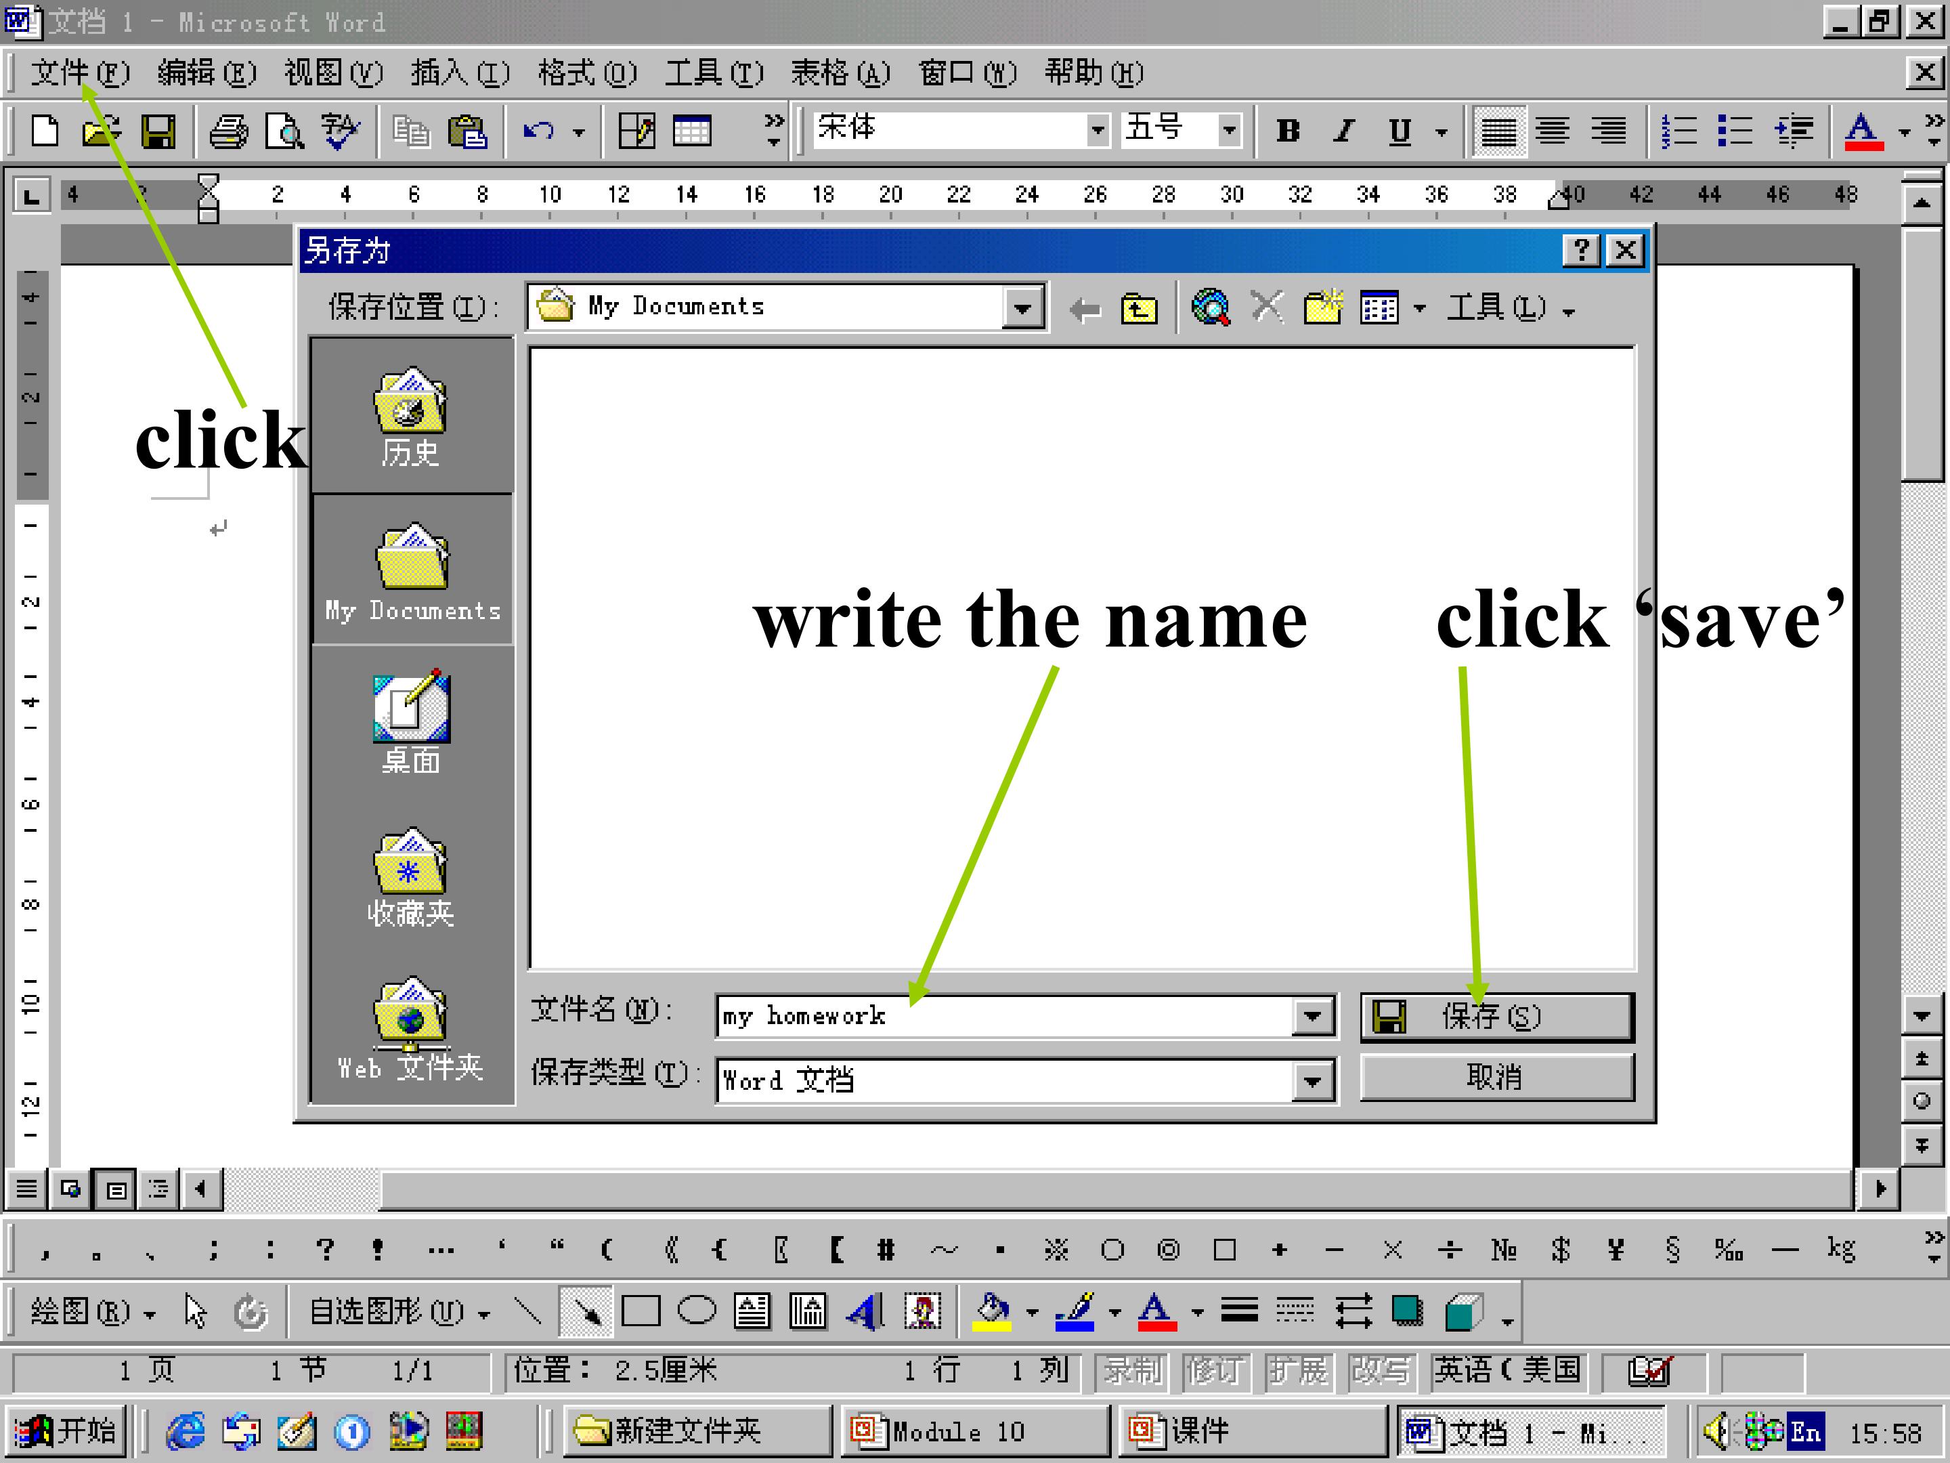Screen dimensions: 1950x1463
Task: Open the Format menu
Action: pos(586,73)
